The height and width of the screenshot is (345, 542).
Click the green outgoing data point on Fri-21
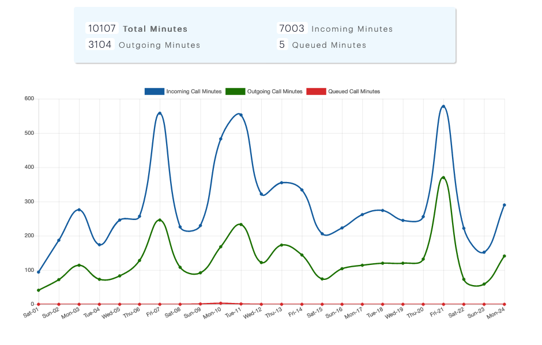tap(443, 178)
